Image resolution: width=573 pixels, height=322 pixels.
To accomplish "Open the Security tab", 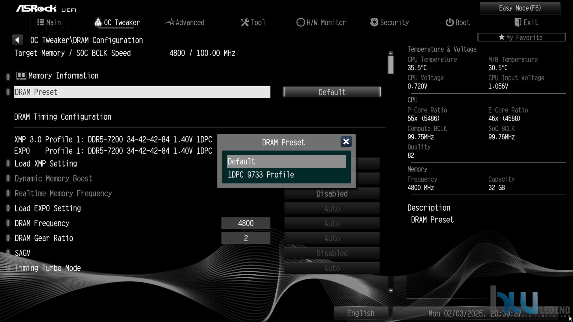I will (389, 22).
